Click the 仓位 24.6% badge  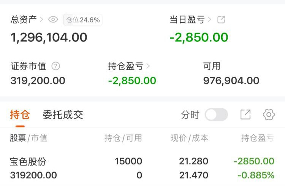tap(83, 20)
